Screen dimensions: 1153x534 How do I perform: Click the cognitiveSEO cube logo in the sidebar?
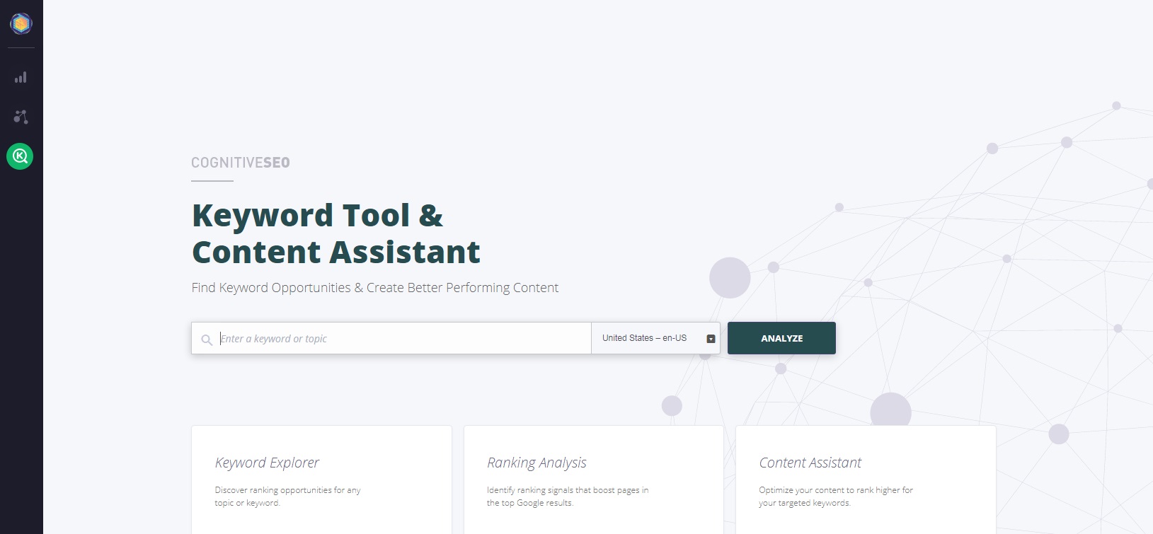click(21, 24)
